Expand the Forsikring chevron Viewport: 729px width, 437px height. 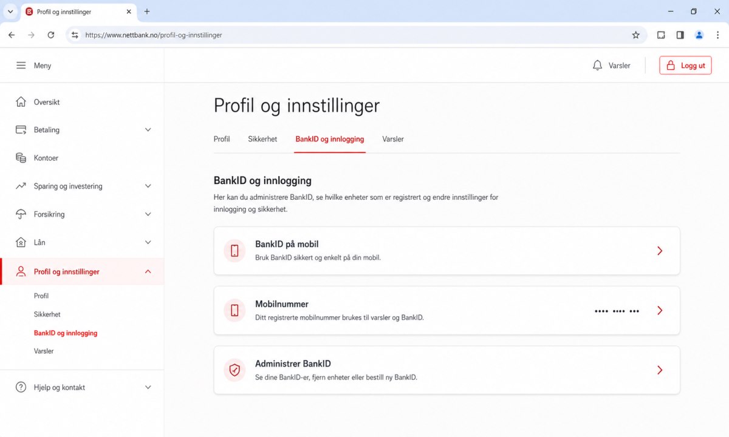(148, 214)
